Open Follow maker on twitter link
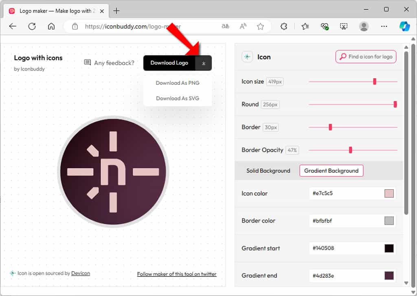417x296 pixels. coord(177,274)
